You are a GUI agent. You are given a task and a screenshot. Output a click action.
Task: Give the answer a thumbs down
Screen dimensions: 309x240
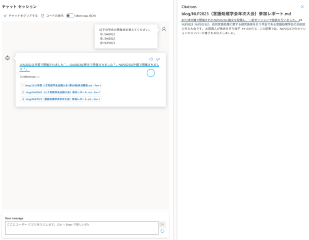(158, 59)
